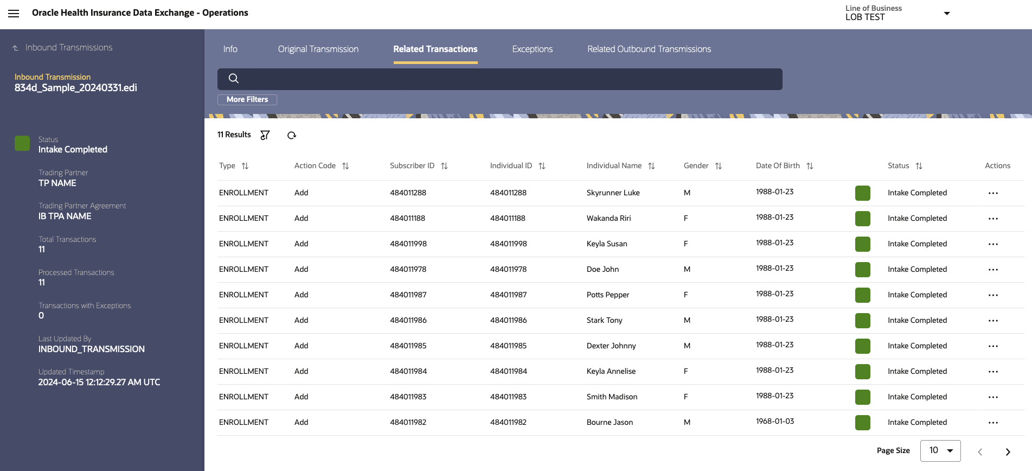Sort by Individual ID column arrows

tap(542, 166)
